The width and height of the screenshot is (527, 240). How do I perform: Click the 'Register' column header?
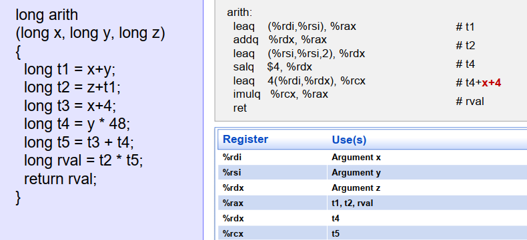tap(245, 139)
